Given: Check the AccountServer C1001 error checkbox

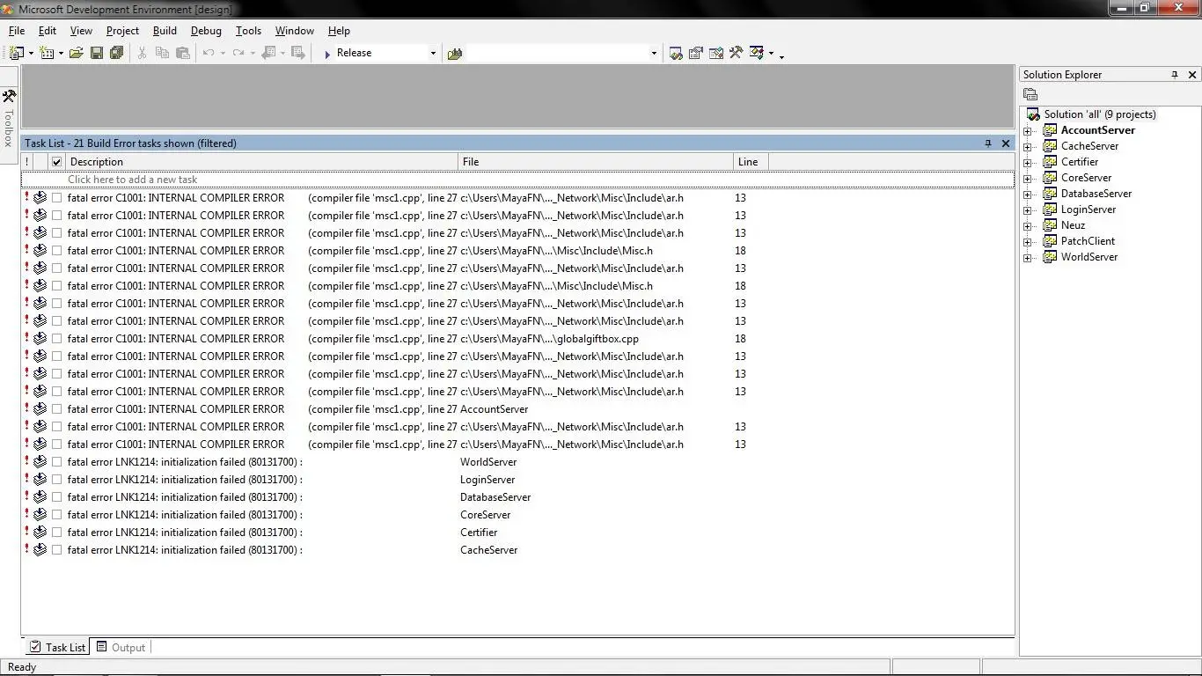Looking at the screenshot, I should point(57,409).
